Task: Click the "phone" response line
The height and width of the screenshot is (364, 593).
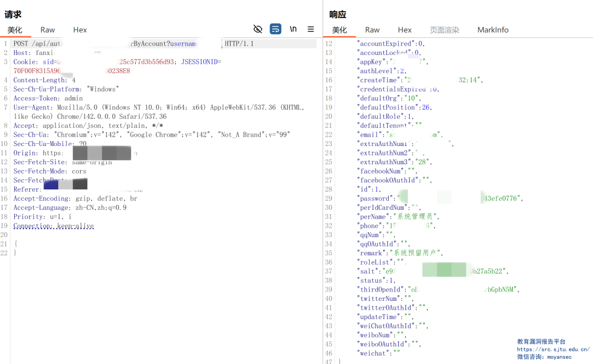Action: [396, 226]
